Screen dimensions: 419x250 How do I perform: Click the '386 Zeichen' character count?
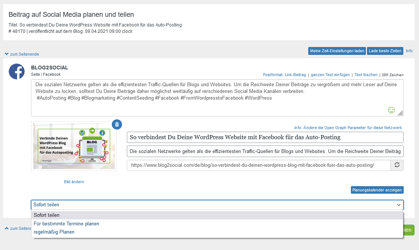coord(392,75)
